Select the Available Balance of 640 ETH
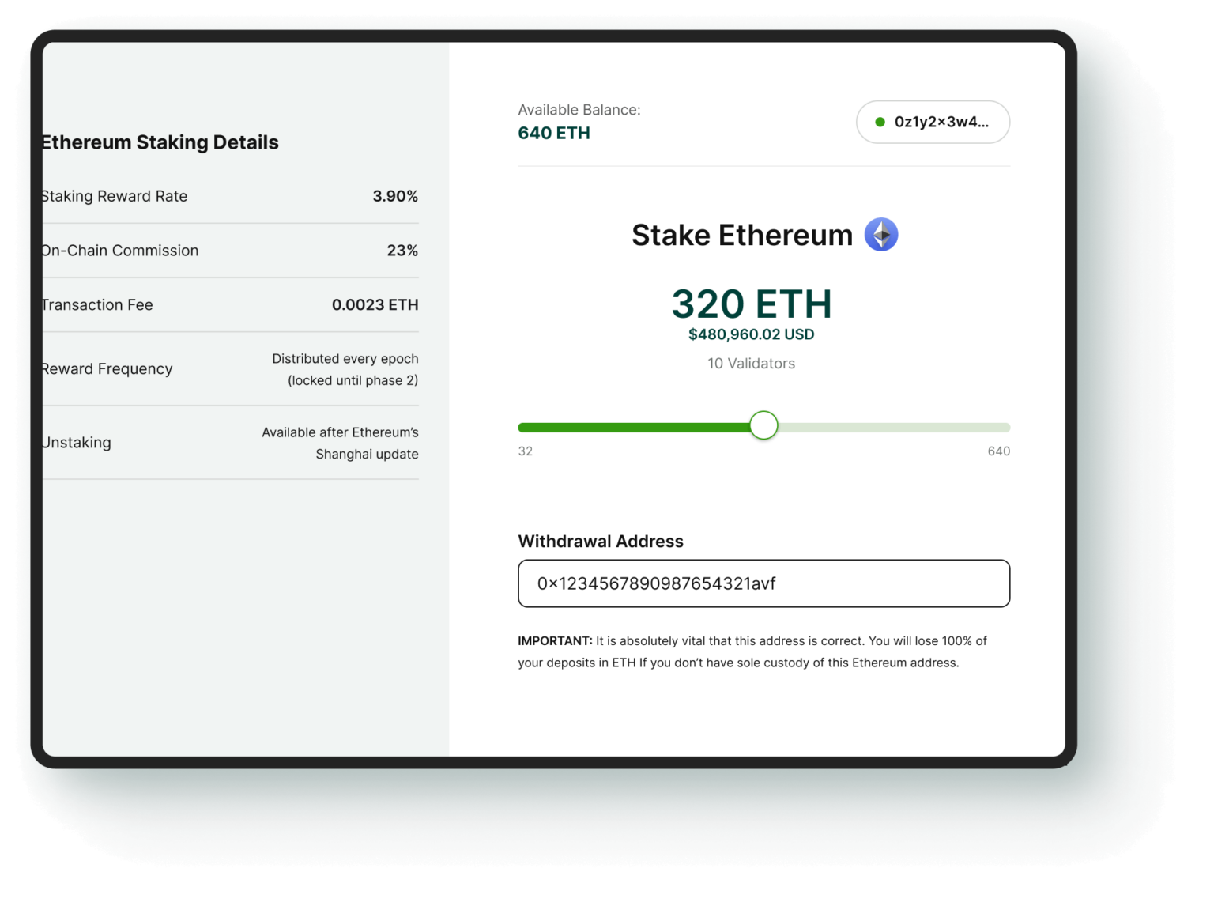This screenshot has height=906, width=1214. click(553, 132)
